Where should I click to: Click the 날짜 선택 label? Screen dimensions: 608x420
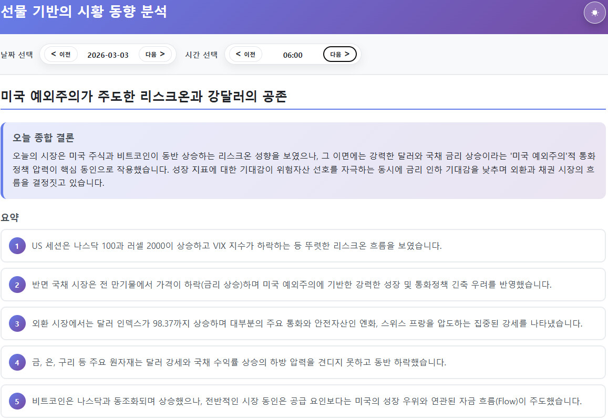(17, 55)
